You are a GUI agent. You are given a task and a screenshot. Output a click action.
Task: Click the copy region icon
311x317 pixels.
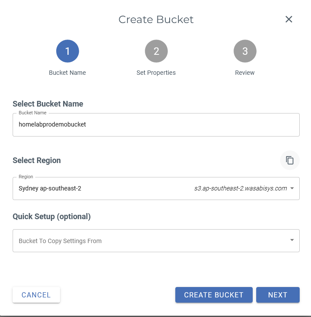[x=290, y=160]
